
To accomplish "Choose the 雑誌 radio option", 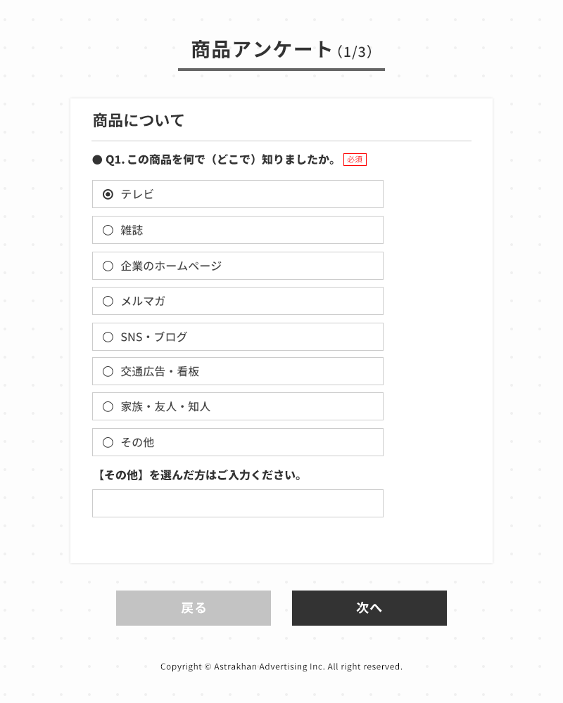I will [108, 230].
